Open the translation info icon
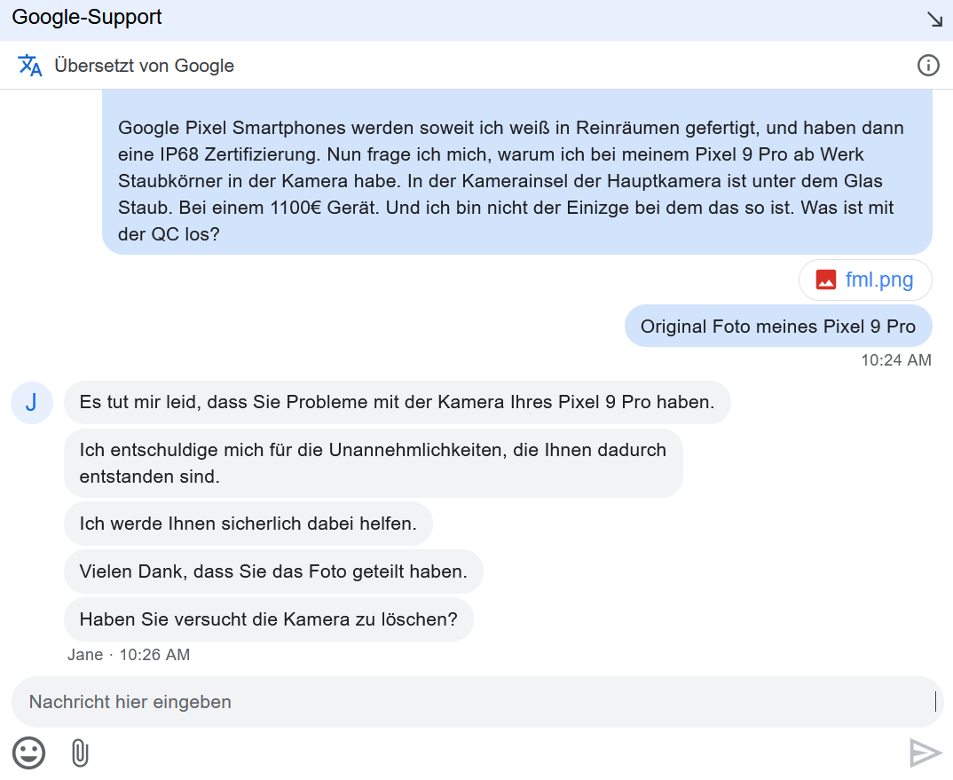The image size is (953, 780). click(x=928, y=65)
